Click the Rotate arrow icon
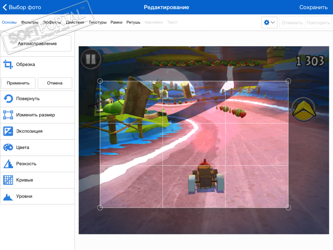333x250 pixels. click(8, 99)
